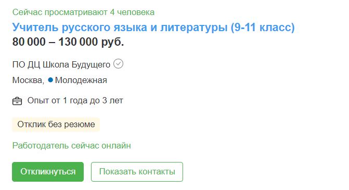Click the Молодежная metro station label
349x190 pixels.
point(81,80)
